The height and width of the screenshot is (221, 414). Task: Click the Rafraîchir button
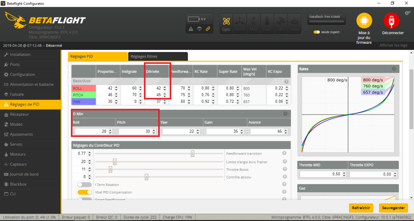pyautogui.click(x=361, y=208)
